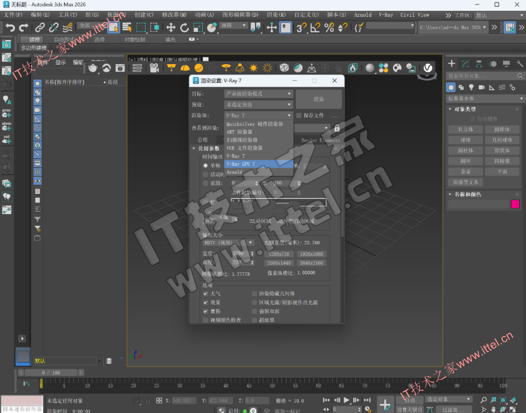Create a 长方体 box primitive
Image resolution: width=526 pixels, height=413 pixels.
coord(466,129)
